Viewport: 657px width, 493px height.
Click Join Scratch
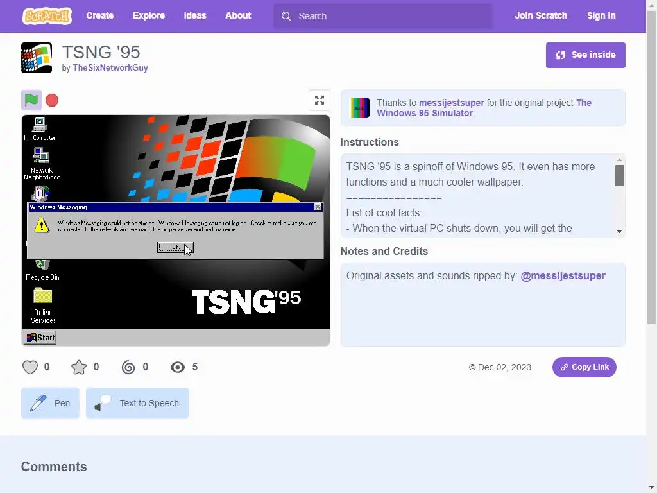tap(540, 15)
